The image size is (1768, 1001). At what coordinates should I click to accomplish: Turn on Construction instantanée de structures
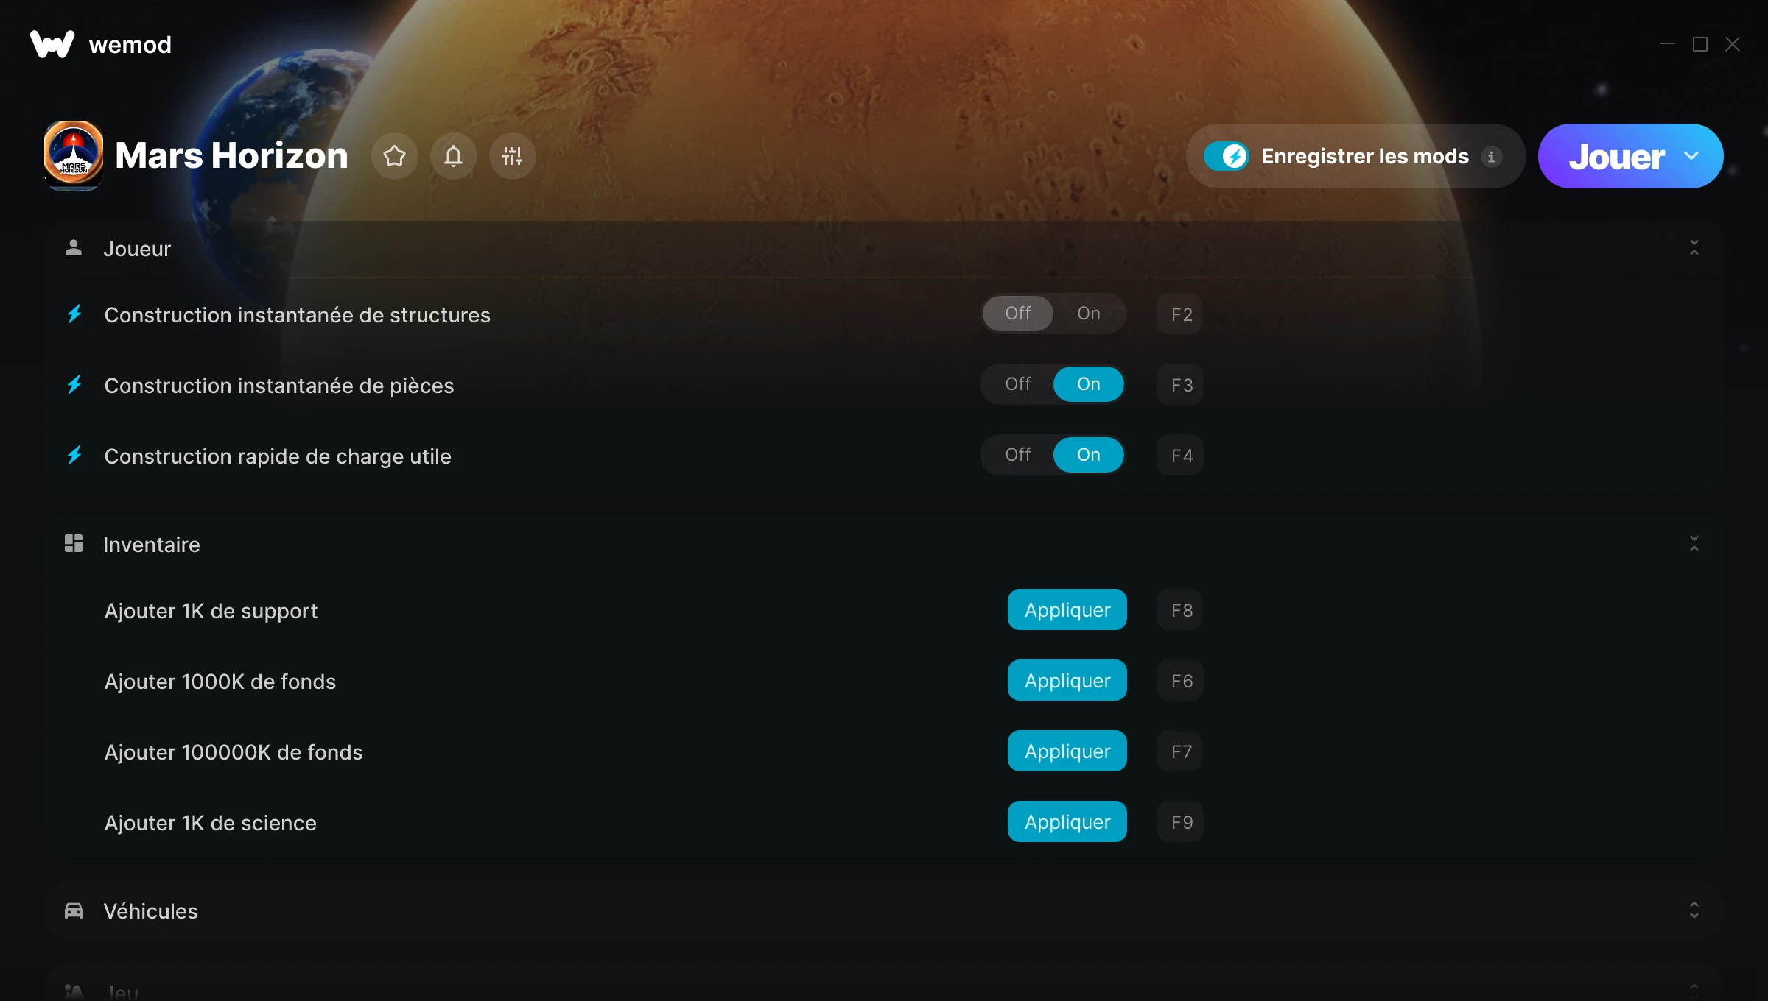[x=1088, y=314]
